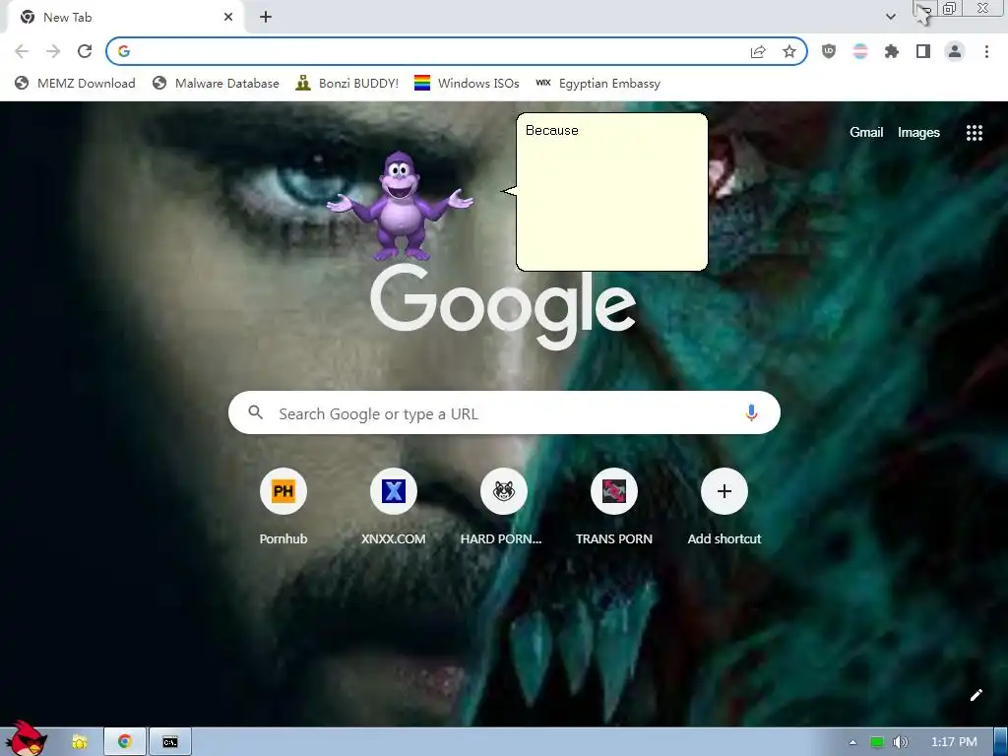Open the uBlock Origin shield extension
The width and height of the screenshot is (1008, 756).
pyautogui.click(x=829, y=51)
